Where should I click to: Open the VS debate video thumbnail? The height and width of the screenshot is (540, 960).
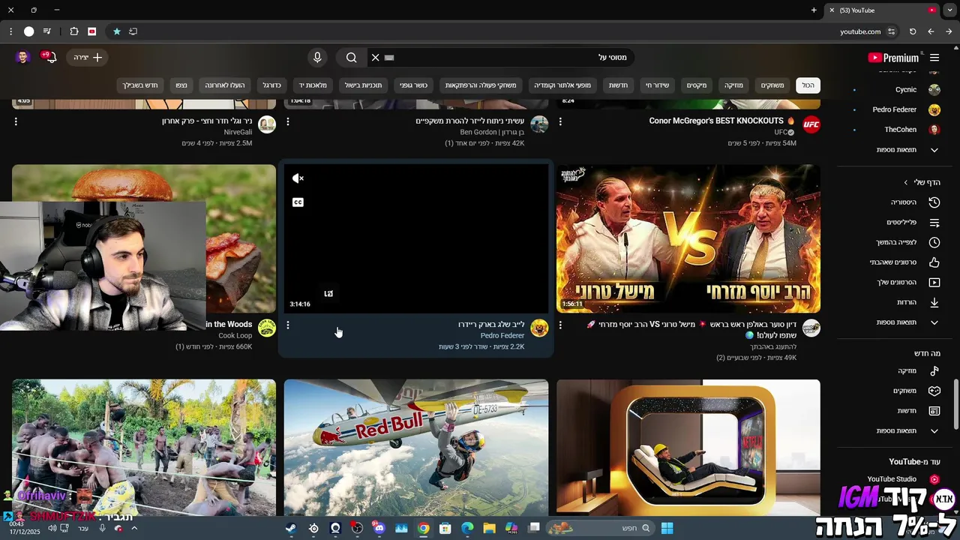(x=688, y=238)
